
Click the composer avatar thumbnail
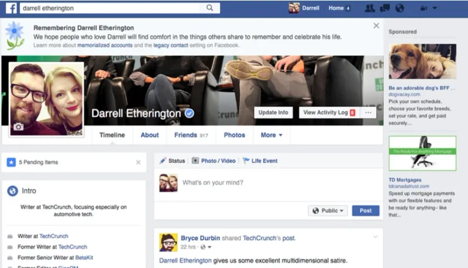tap(168, 183)
